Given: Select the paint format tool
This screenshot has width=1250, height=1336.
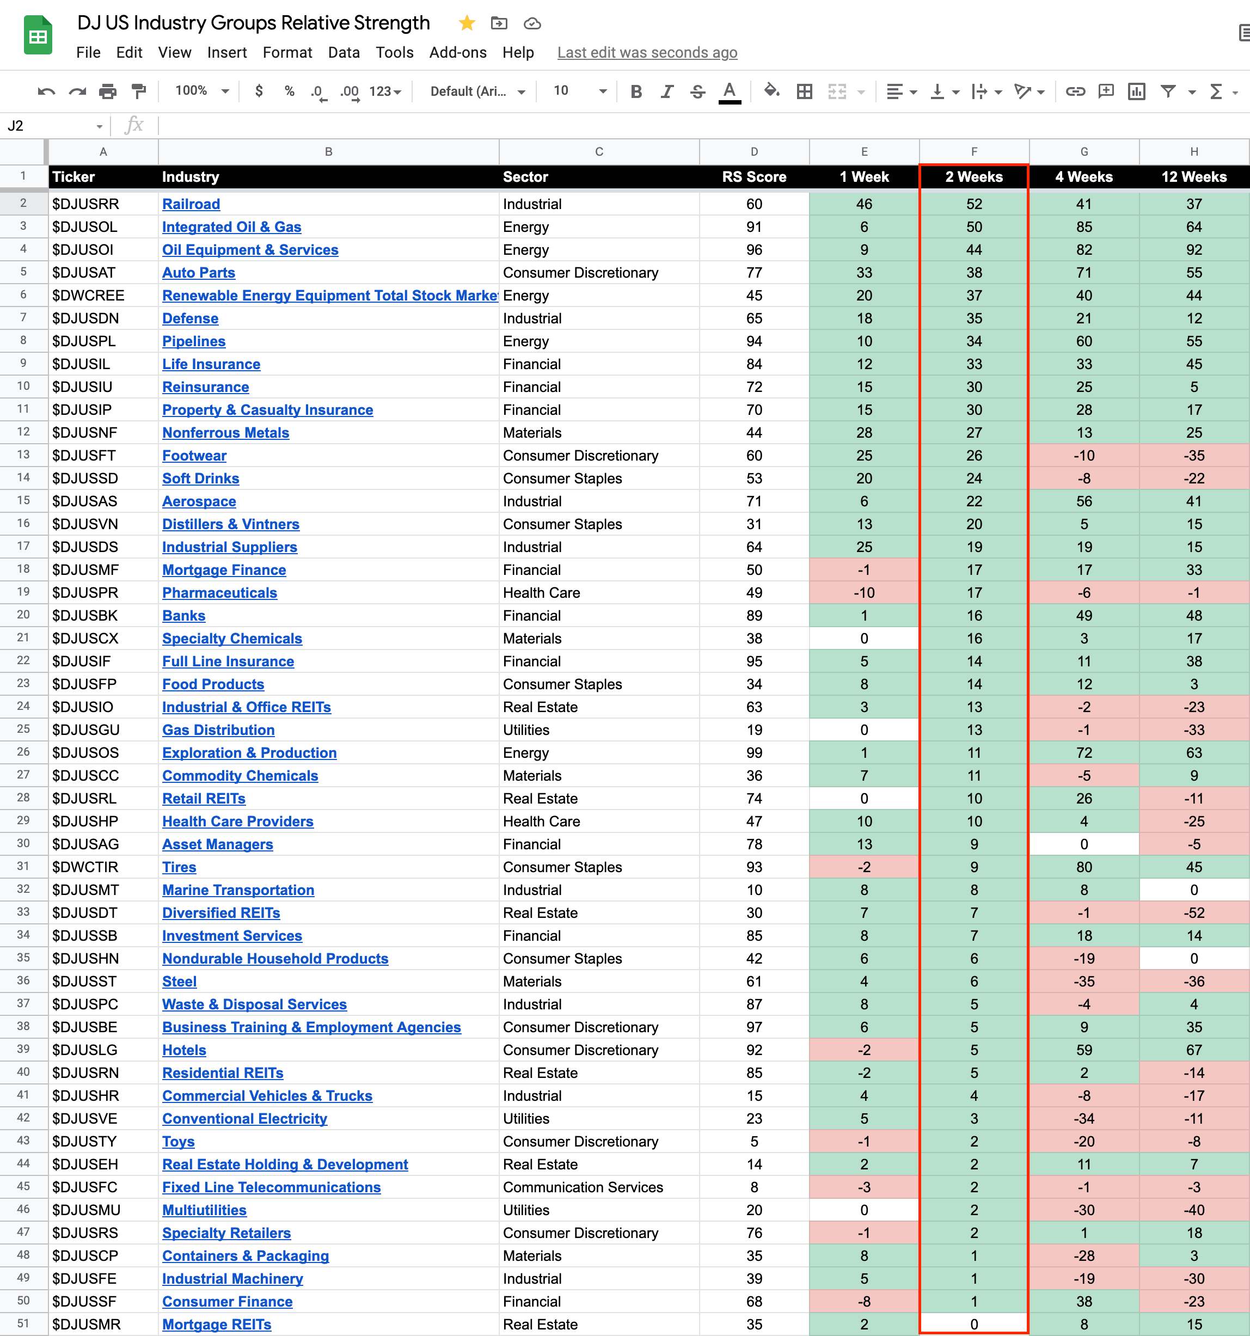Looking at the screenshot, I should (x=138, y=91).
